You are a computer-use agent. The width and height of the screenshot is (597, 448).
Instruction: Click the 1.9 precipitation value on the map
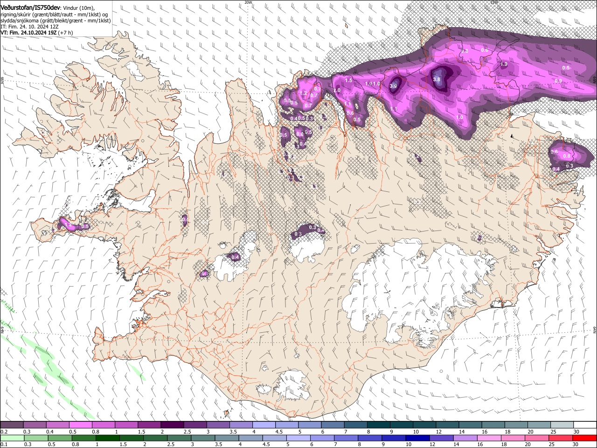coord(504,64)
